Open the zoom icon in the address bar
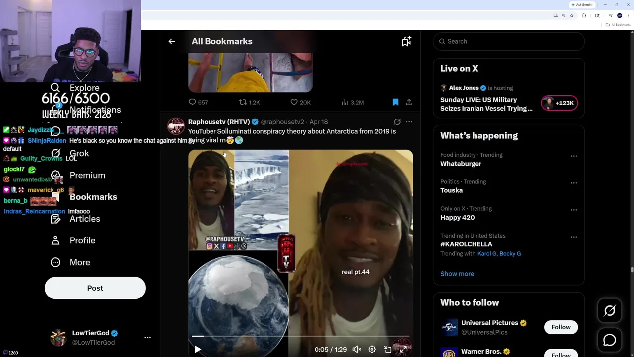634x357 pixels. (564, 15)
